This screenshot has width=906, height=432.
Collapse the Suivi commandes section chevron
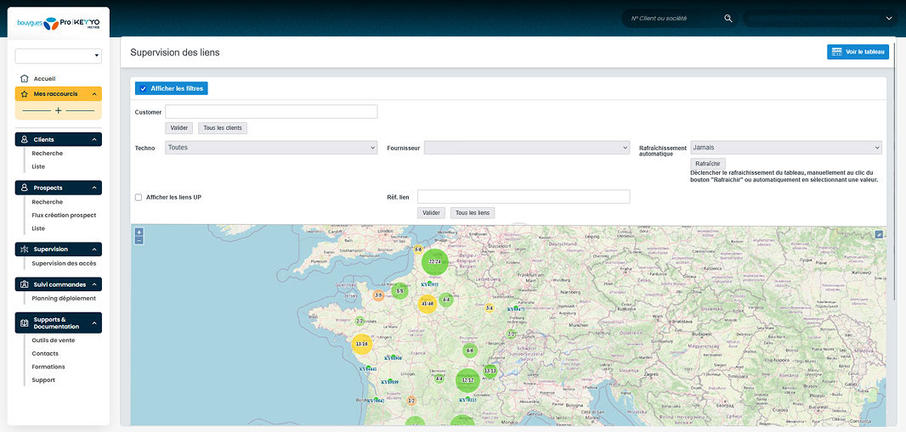pos(93,284)
